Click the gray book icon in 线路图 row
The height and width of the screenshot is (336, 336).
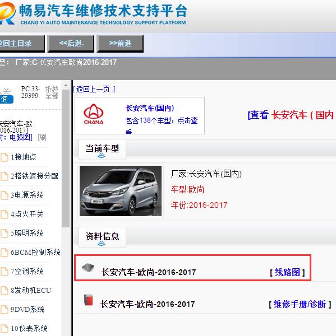(x=88, y=268)
